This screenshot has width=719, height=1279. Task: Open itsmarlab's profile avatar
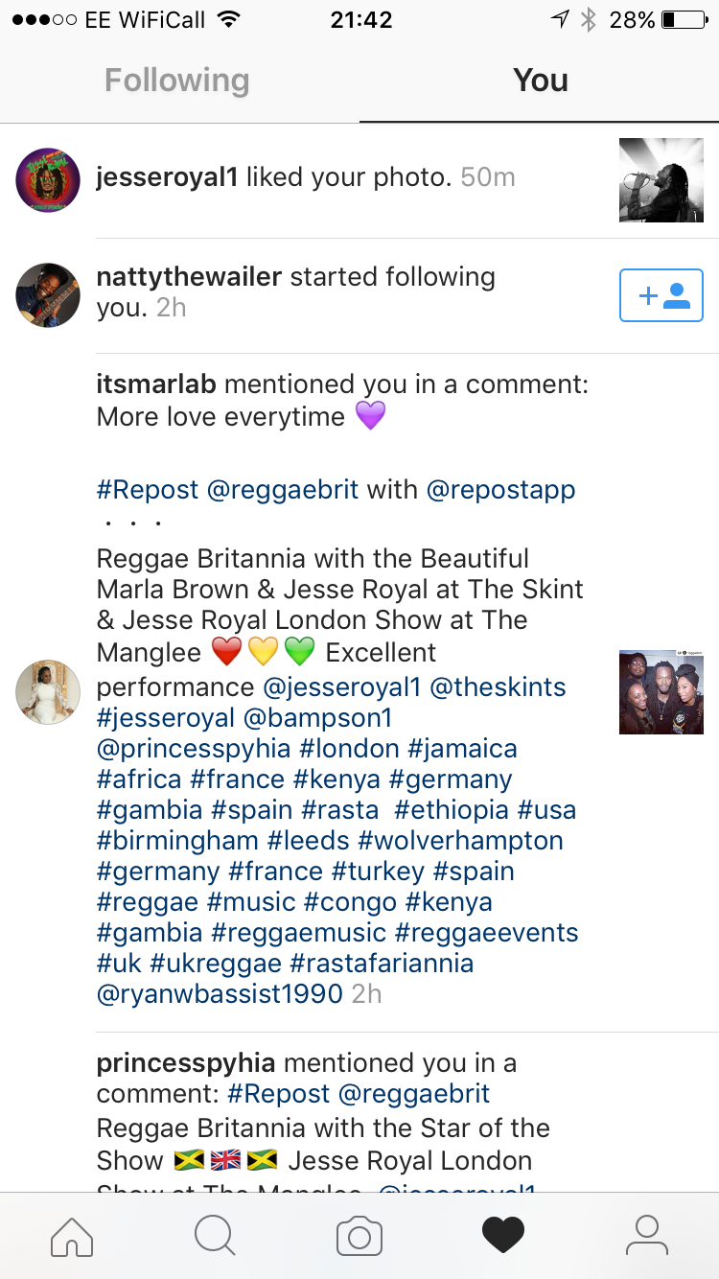(48, 691)
